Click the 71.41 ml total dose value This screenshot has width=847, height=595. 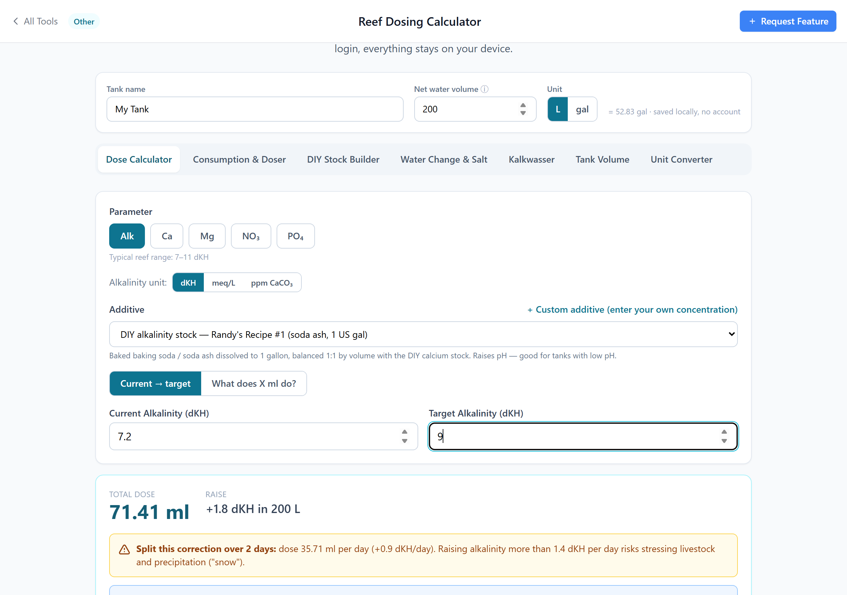[149, 512]
